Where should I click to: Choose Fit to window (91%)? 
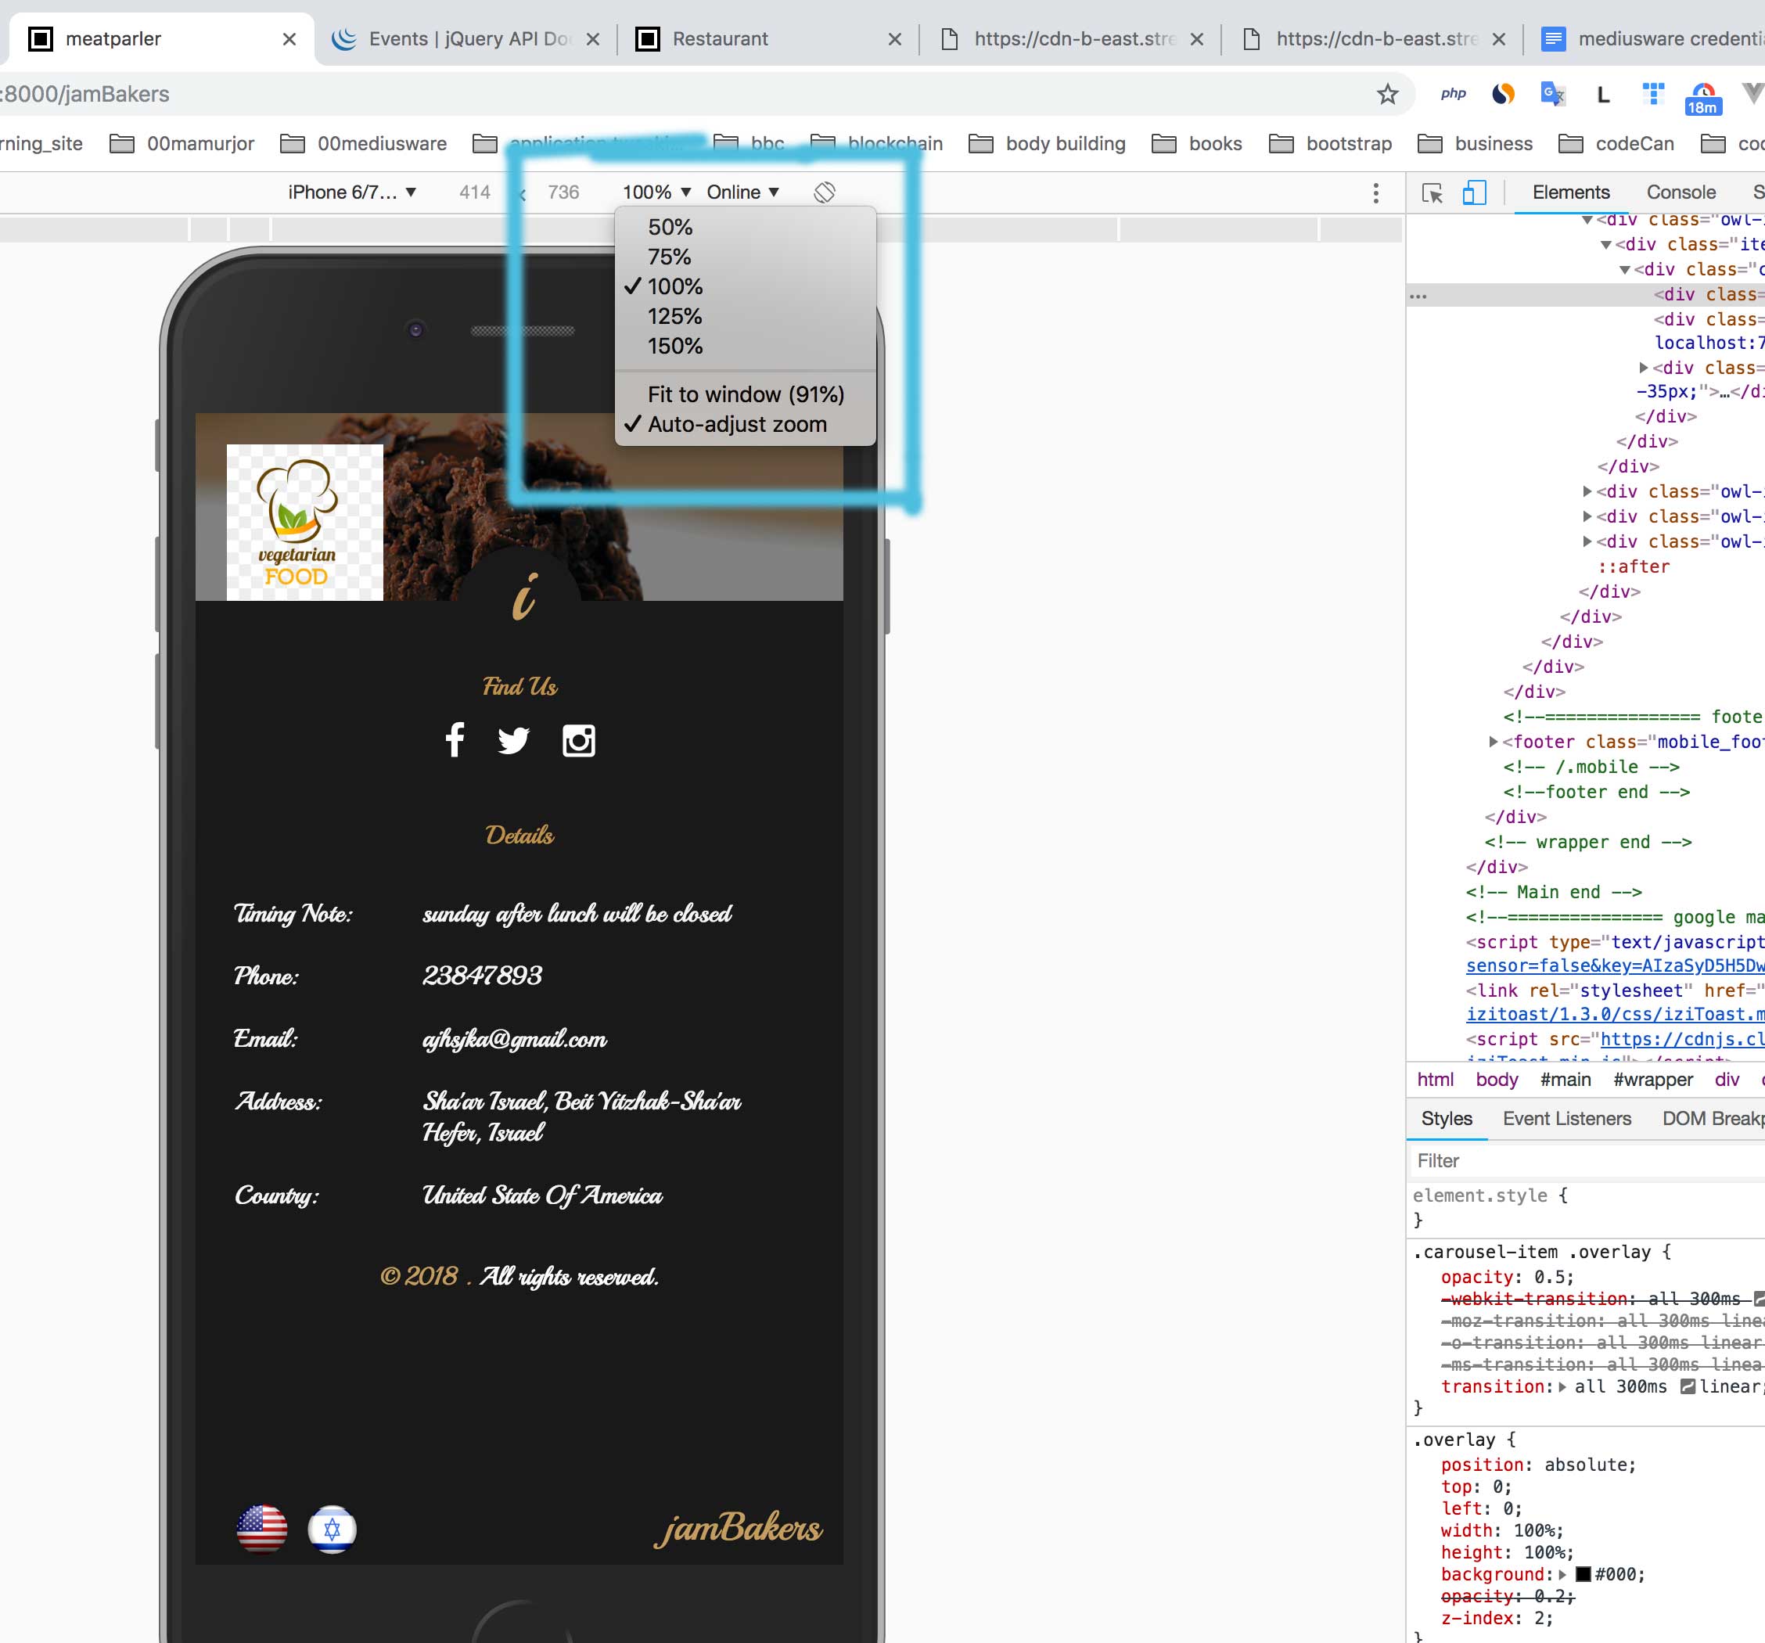pyautogui.click(x=745, y=394)
